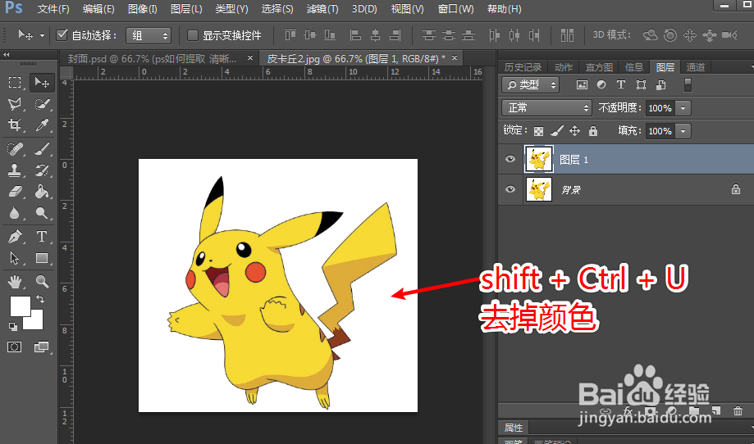Filter layers by pixel layers icon
Image resolution: width=754 pixels, height=444 pixels.
point(582,85)
